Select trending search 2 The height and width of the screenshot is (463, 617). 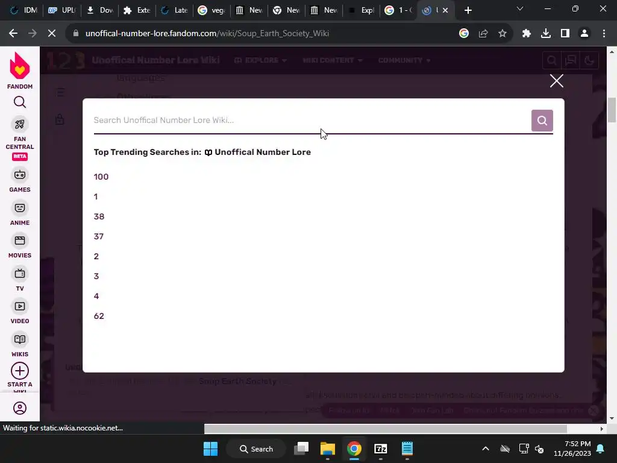(96, 256)
